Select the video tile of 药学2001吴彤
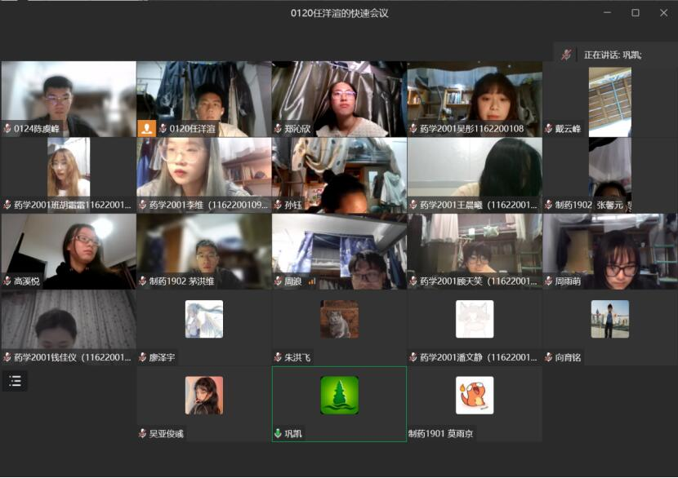Viewport: 678px width, 478px height. [x=475, y=94]
